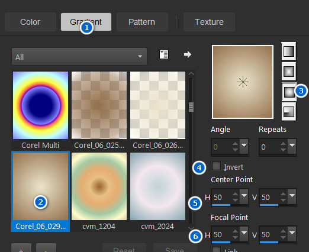Switch to the Color tab
The height and width of the screenshot is (252, 309).
click(x=30, y=22)
